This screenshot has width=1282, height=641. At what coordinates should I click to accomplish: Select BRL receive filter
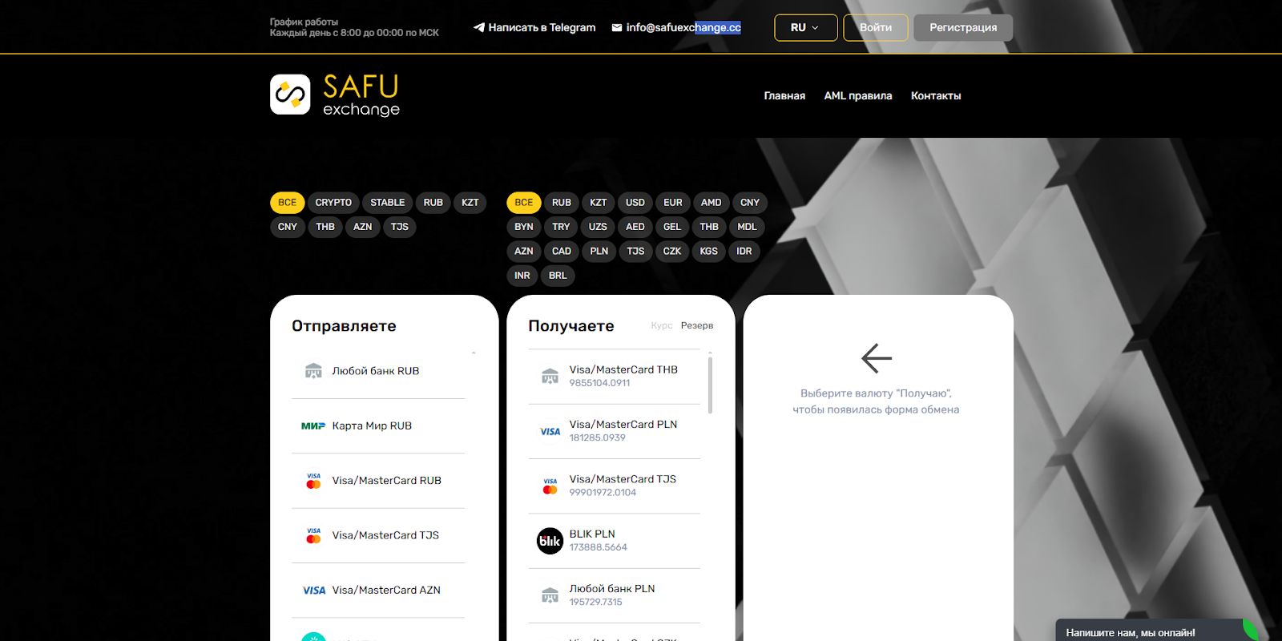[558, 275]
